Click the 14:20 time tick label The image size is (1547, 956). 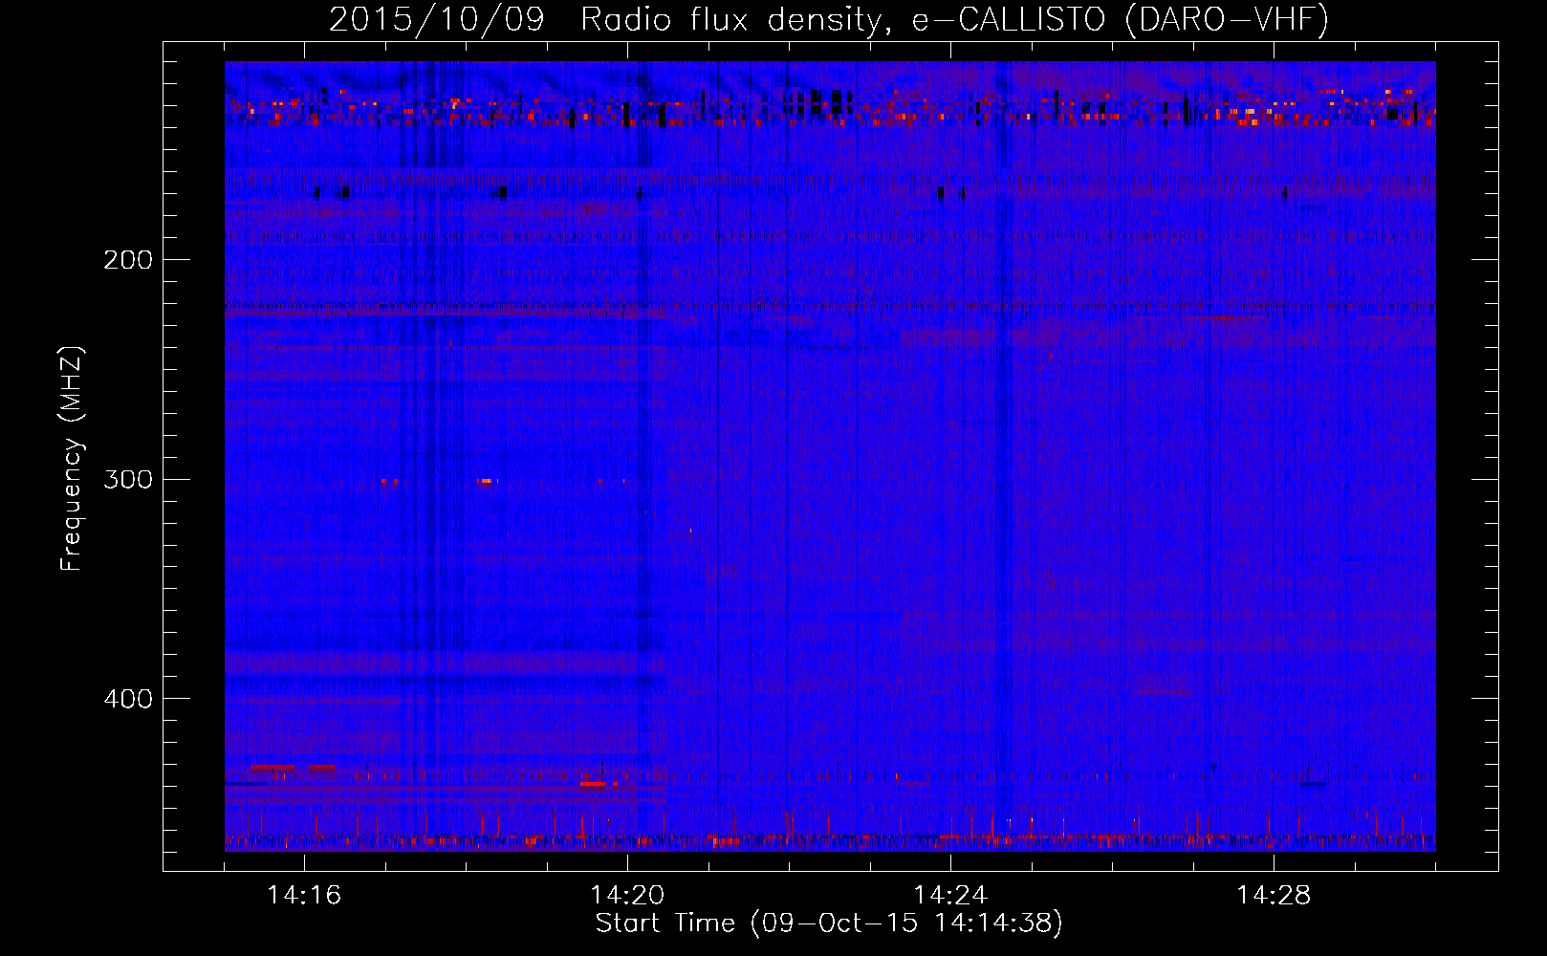point(627,896)
